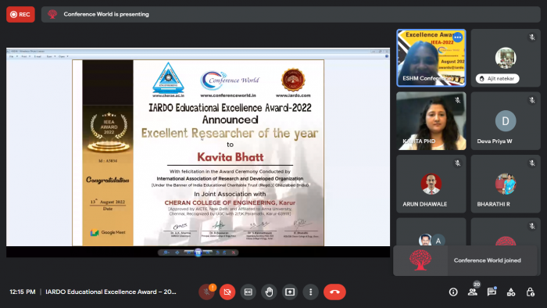547x308 pixels.
Task: Open the File menu in Photo Viewer
Action: pos(12,56)
